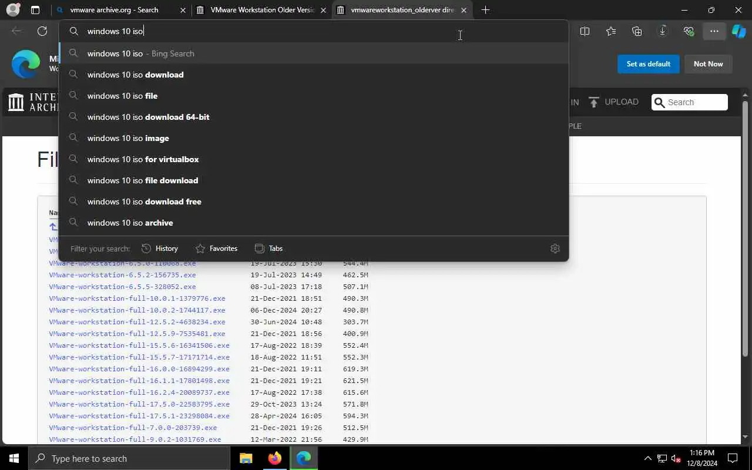Switch to vmware archive.org Search tab
This screenshot has width=752, height=470.
(120, 10)
